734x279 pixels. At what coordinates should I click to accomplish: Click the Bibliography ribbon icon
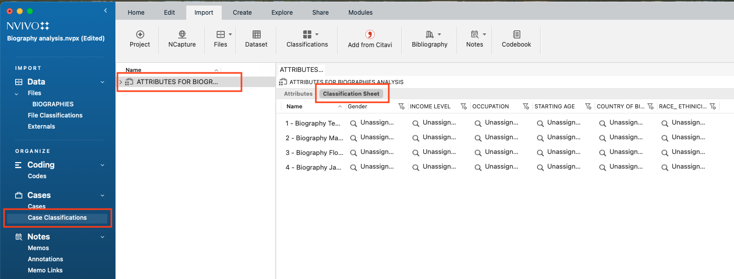click(x=429, y=34)
